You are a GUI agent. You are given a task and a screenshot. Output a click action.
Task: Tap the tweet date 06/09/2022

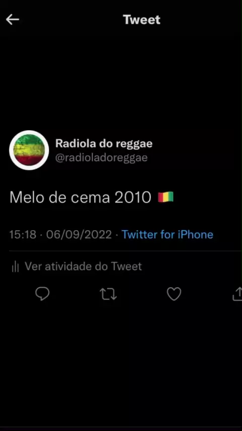(x=79, y=235)
